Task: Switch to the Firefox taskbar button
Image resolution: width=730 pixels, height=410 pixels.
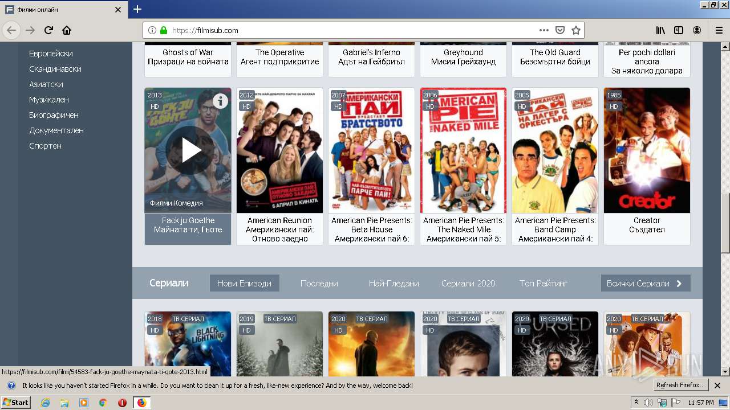Action: coord(141,403)
